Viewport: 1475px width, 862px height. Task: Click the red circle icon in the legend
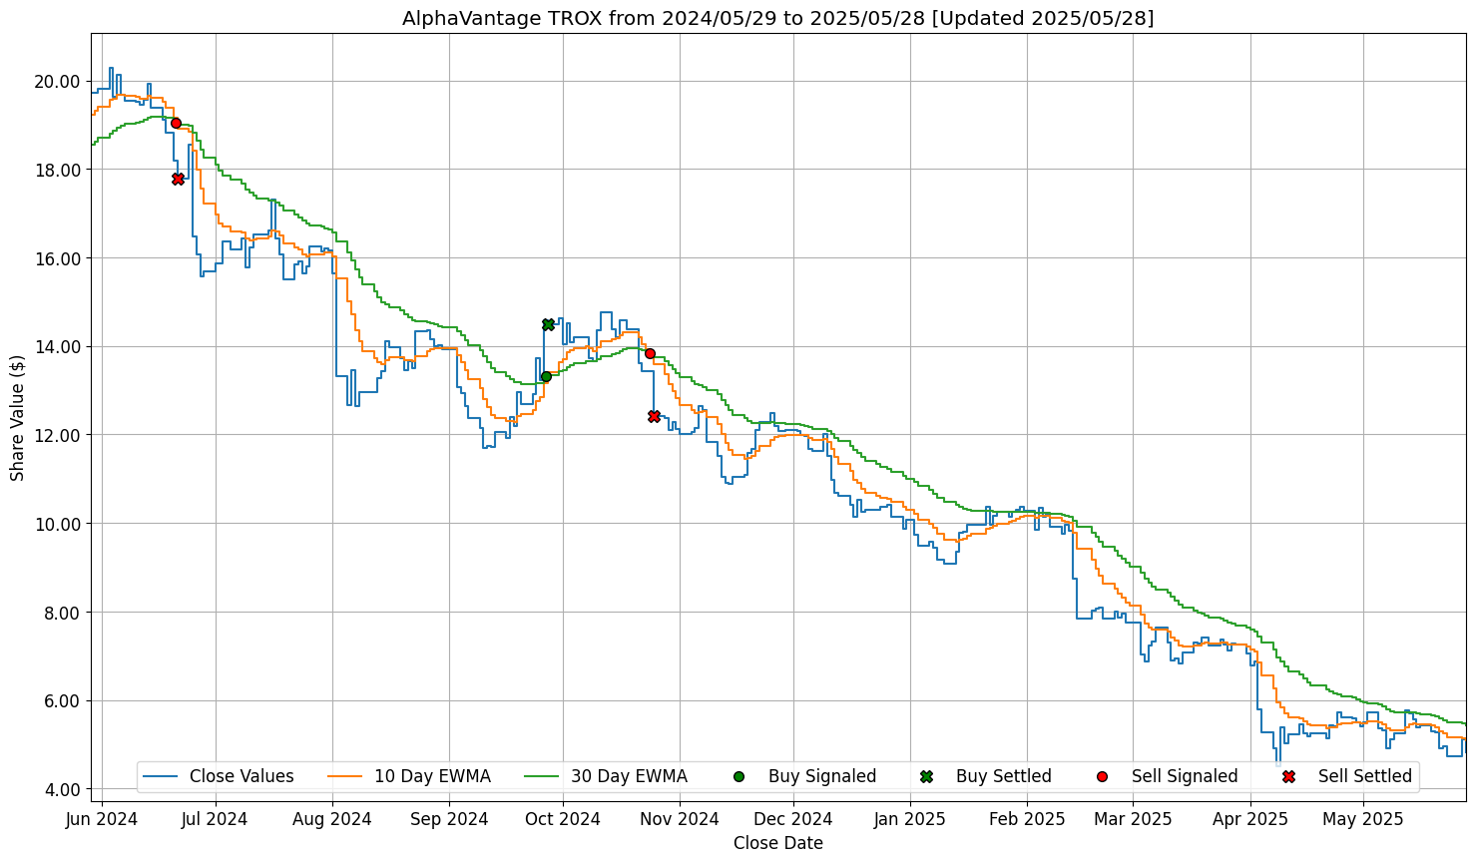pyautogui.click(x=1102, y=776)
